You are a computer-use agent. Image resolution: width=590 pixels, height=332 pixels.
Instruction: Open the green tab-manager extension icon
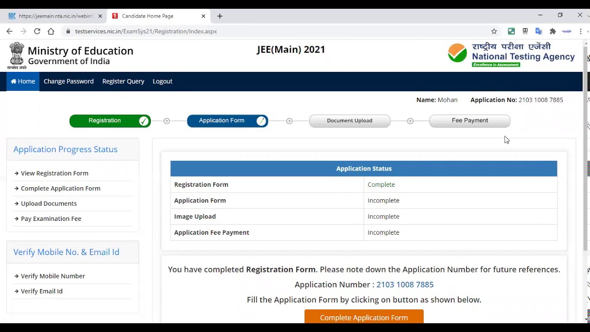(511, 31)
